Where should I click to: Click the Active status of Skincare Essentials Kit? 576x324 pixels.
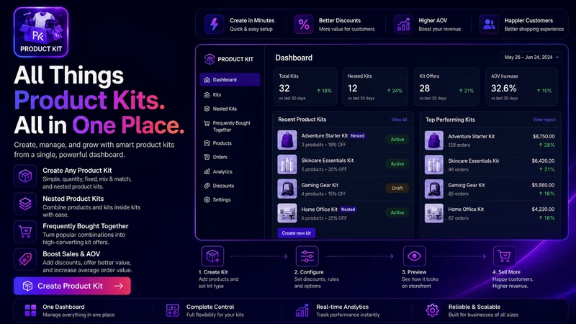pyautogui.click(x=397, y=164)
